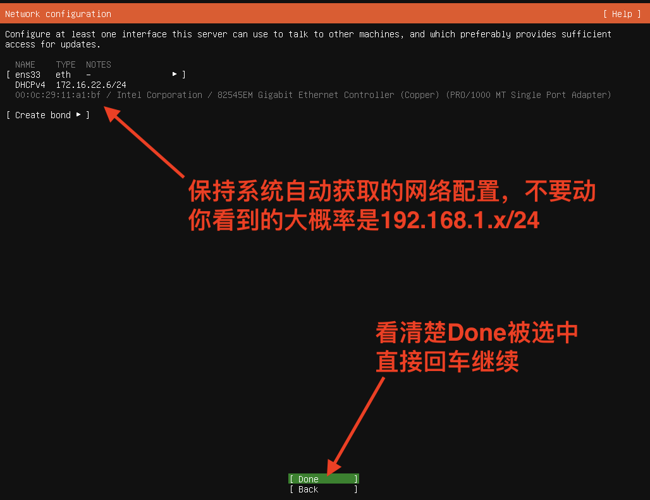Click the Intel Corporation adapter description
The height and width of the screenshot is (500, 650).
(x=364, y=95)
